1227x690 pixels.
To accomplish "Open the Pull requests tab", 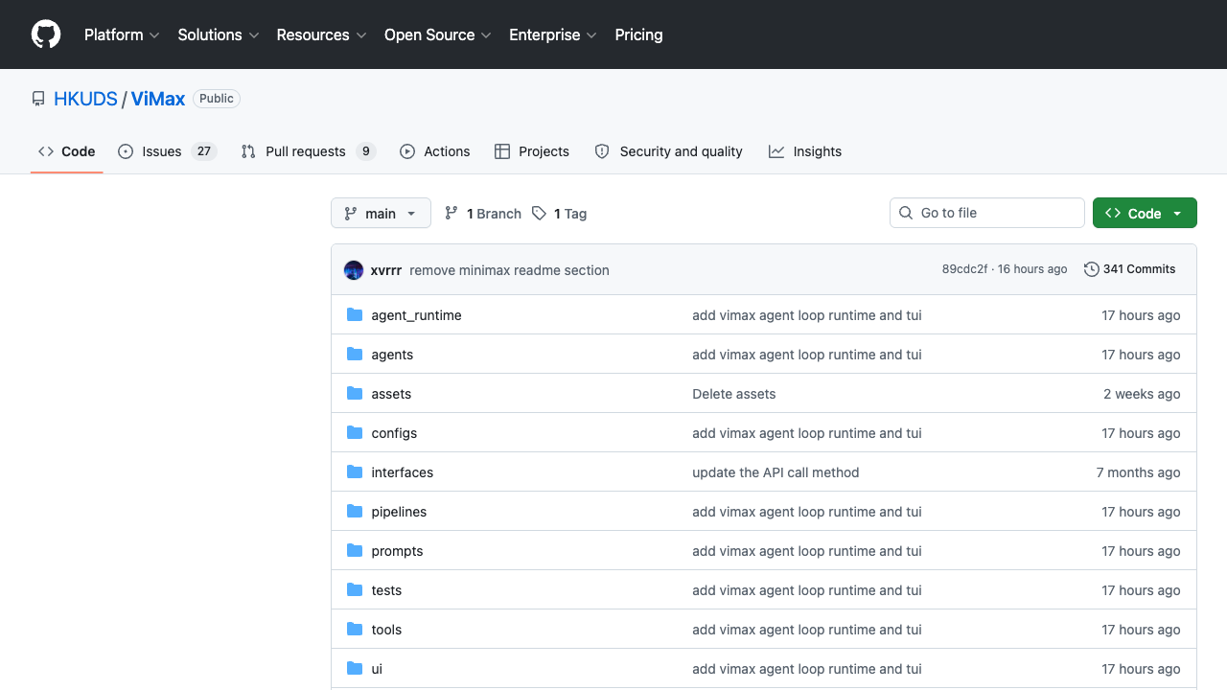I will (308, 151).
